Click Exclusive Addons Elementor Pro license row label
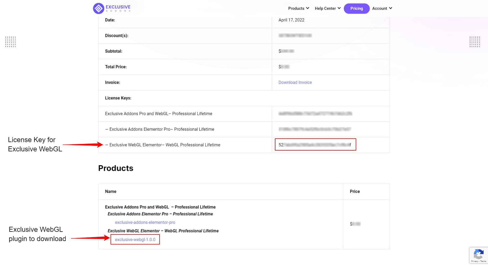The width and height of the screenshot is (488, 267). click(x=160, y=129)
